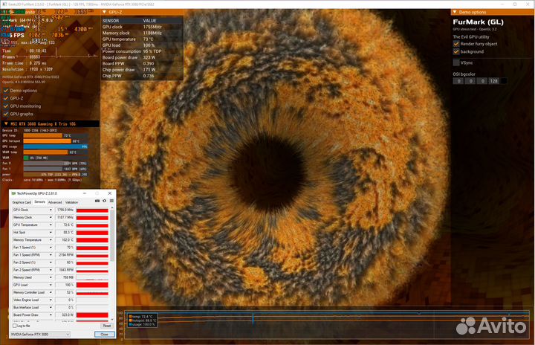Click the 323.0 W Board Power value
The image size is (535, 345).
65,315
